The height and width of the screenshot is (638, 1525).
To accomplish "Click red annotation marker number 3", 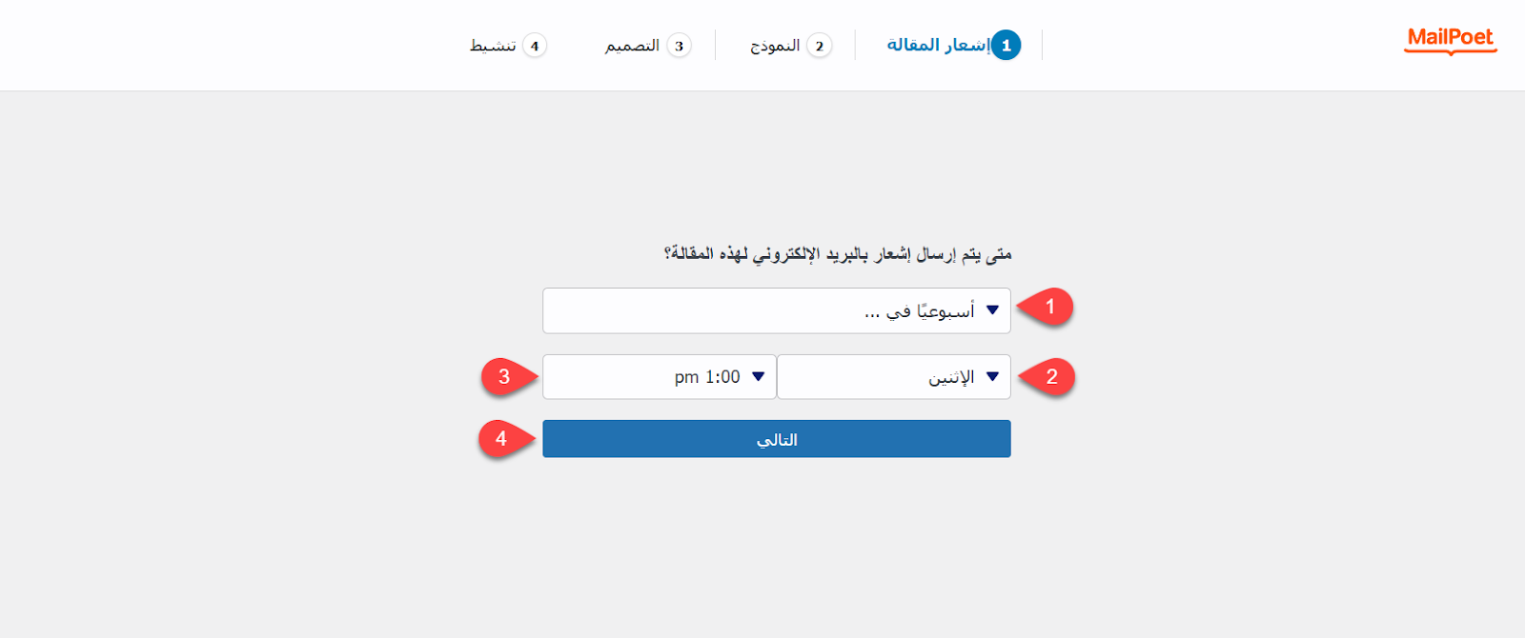I will [504, 377].
